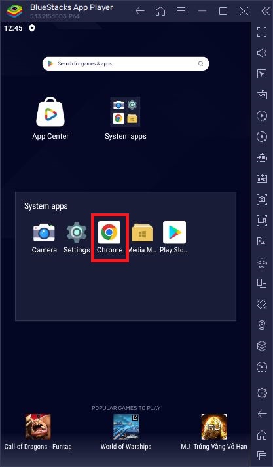Viewport: 273px width, 467px height.
Task: Open the game controls keyboard icon
Action: pyautogui.click(x=262, y=95)
